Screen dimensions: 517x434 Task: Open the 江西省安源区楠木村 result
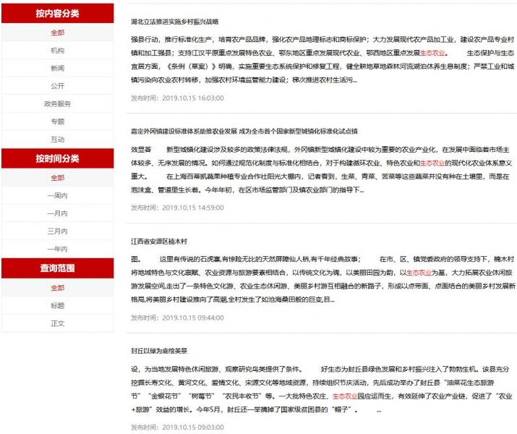point(158,240)
